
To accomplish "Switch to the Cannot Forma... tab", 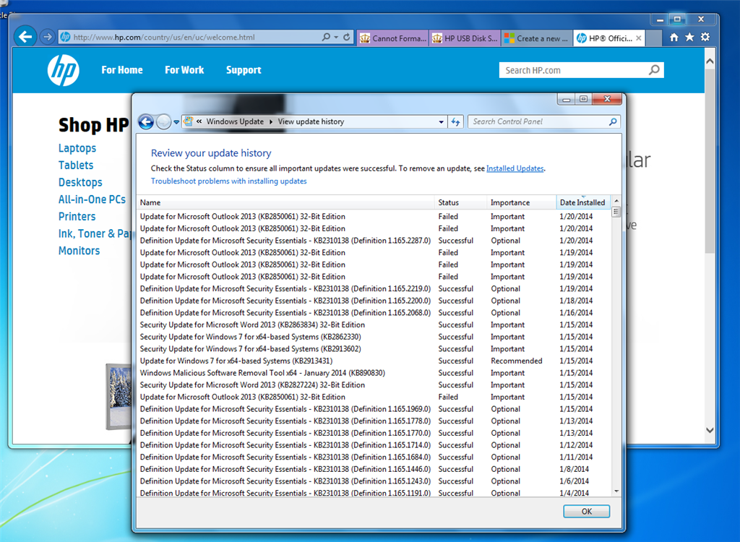I will [x=392, y=38].
